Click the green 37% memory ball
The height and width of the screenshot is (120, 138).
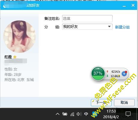98,73
